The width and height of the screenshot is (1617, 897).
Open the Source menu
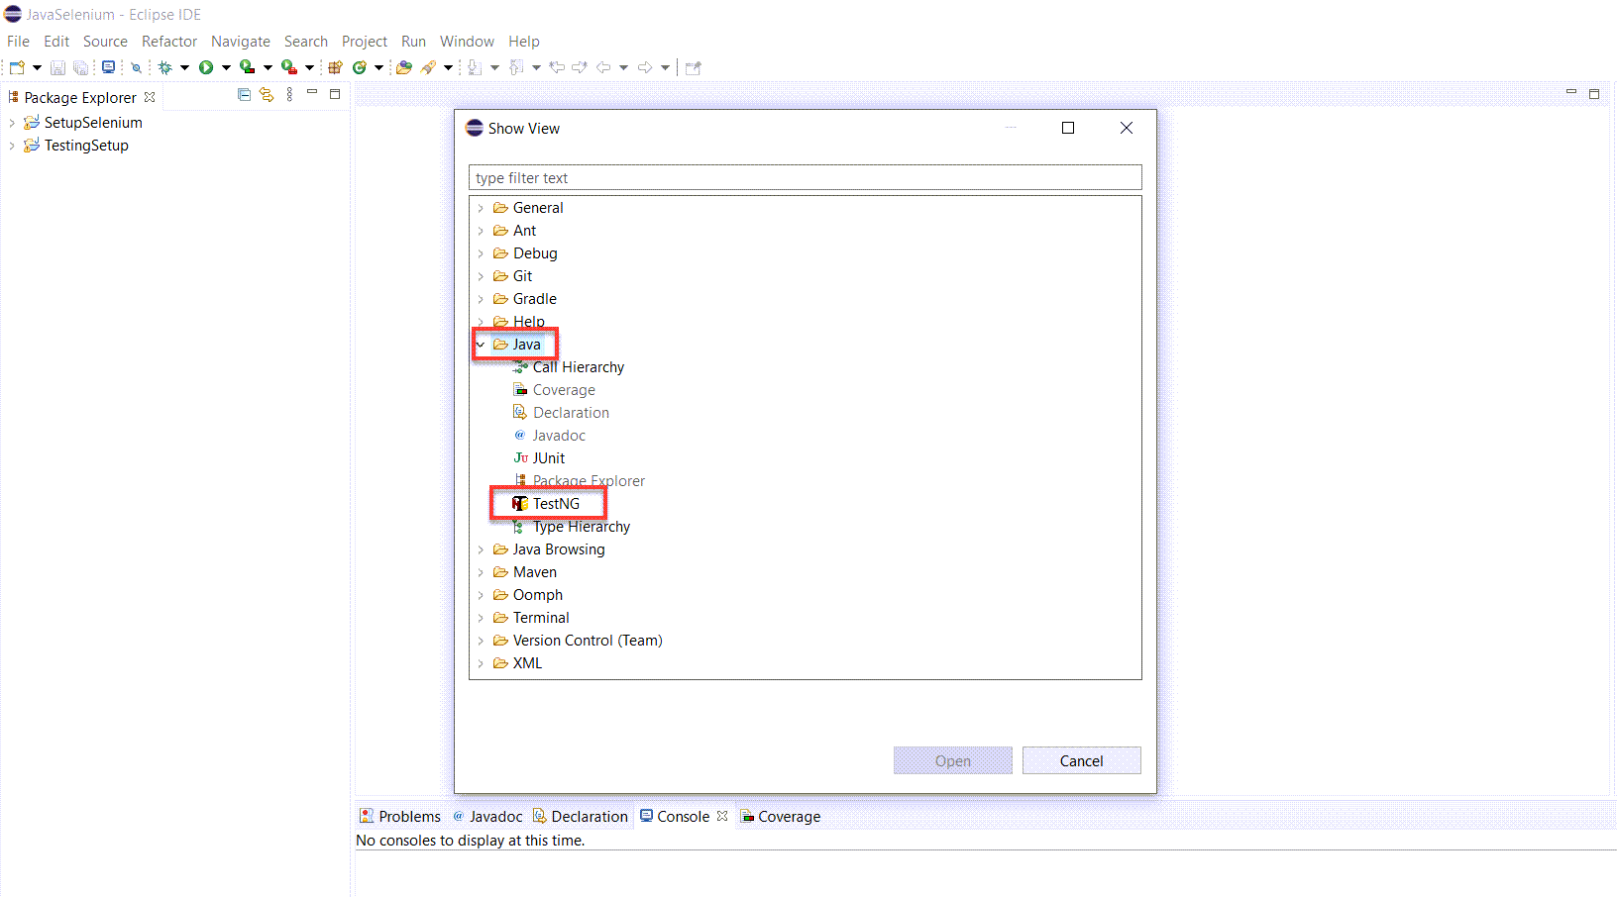click(x=105, y=42)
